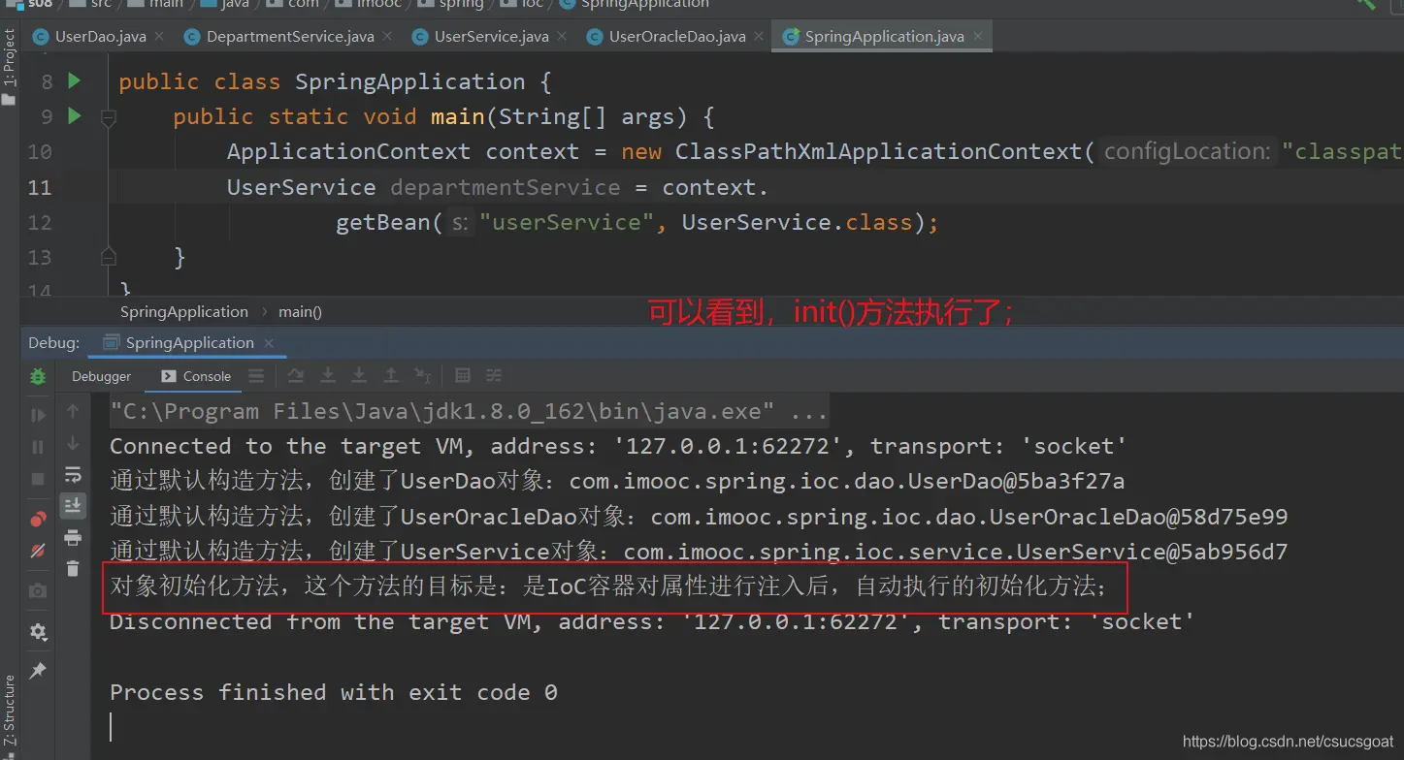Click the 'main' breadcrumb in navigation bar
Screen dimensions: 1404x760
tap(166, 4)
